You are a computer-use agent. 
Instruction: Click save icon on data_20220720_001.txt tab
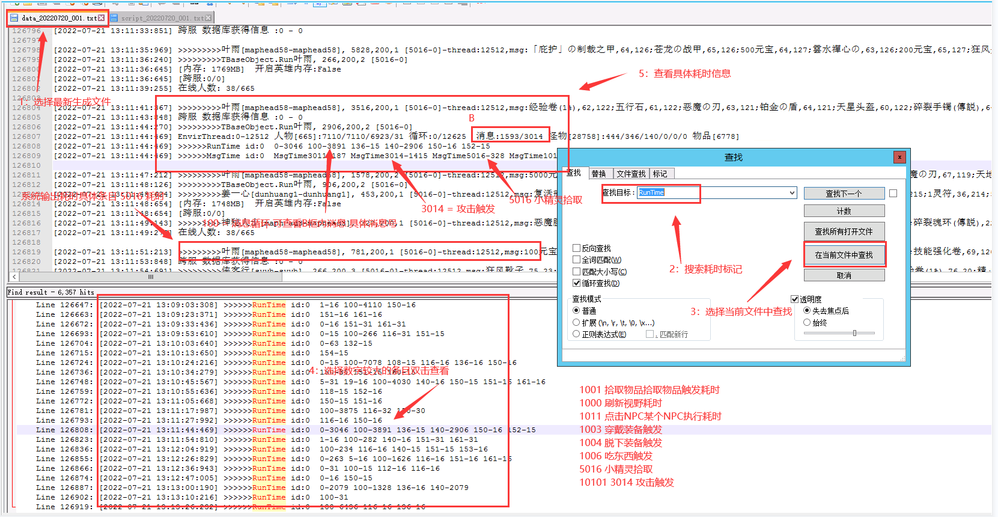click(14, 18)
